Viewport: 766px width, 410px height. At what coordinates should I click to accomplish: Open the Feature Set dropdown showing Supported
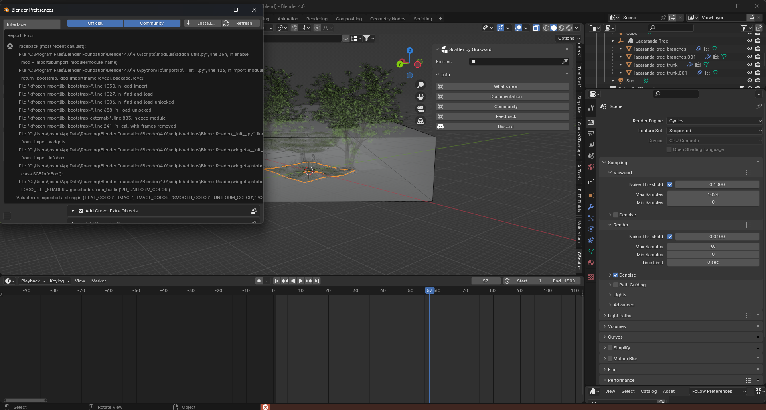(x=715, y=131)
